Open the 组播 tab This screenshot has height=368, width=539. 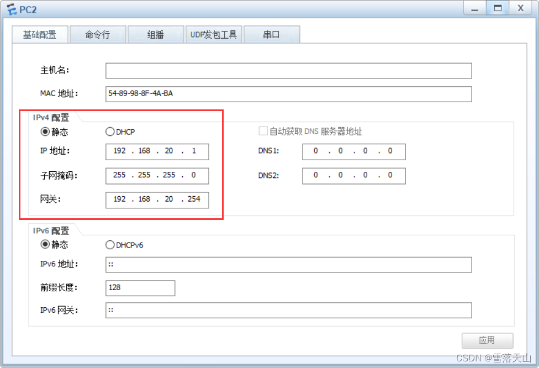coord(156,35)
